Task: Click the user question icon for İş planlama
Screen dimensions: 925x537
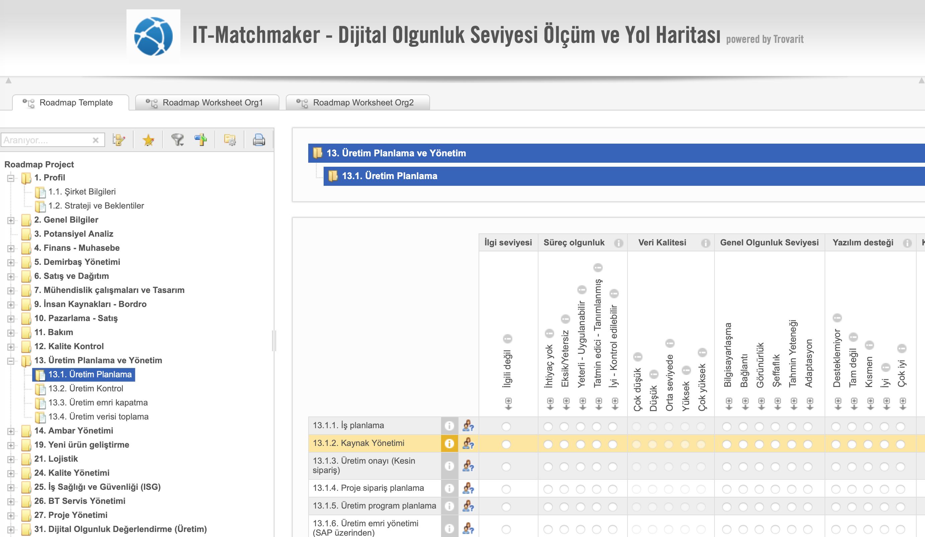Action: (468, 426)
